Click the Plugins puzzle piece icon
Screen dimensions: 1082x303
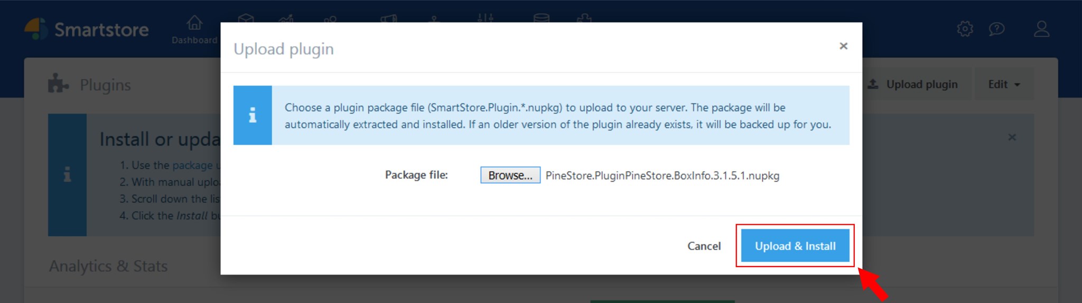58,83
